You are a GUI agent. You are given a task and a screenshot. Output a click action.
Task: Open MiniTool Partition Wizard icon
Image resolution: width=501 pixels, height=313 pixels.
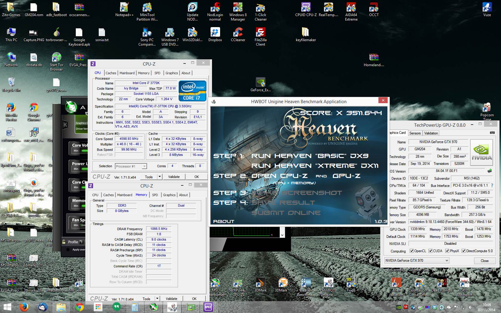point(147,11)
